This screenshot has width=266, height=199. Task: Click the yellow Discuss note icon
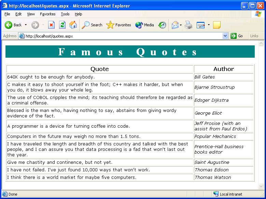pos(217,25)
